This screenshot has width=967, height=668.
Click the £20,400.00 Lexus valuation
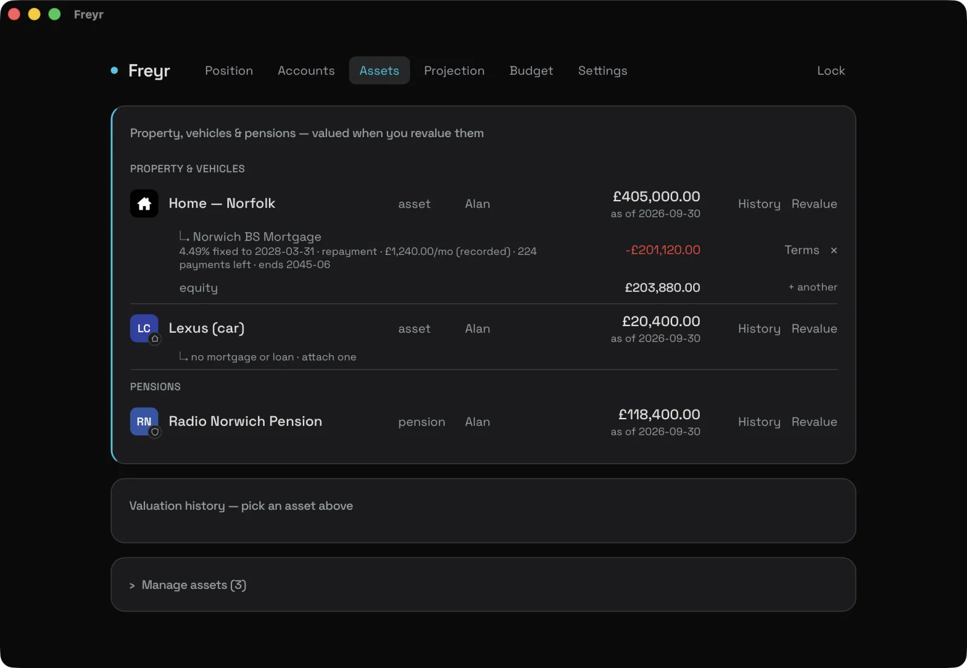(661, 321)
